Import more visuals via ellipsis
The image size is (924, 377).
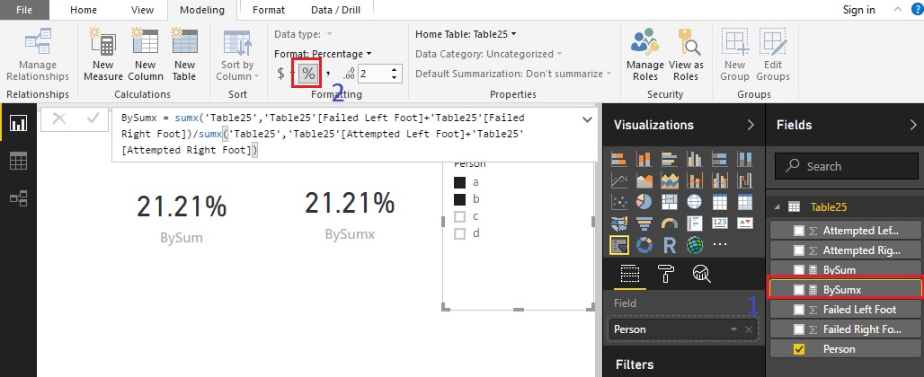(x=720, y=245)
